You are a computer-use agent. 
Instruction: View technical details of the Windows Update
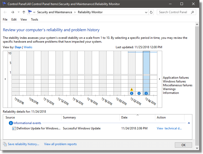169,128
